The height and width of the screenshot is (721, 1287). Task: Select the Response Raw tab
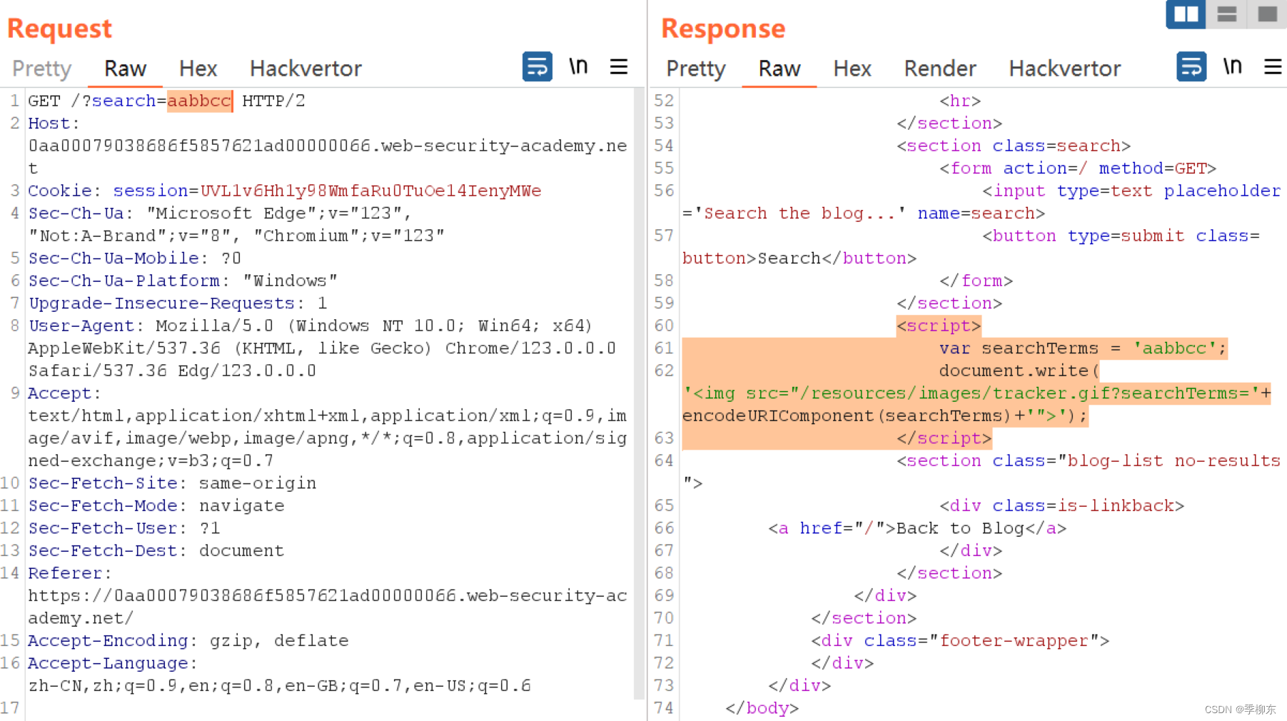779,69
